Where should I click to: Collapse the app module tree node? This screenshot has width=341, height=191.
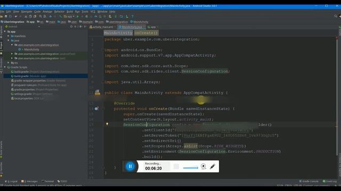5,32
